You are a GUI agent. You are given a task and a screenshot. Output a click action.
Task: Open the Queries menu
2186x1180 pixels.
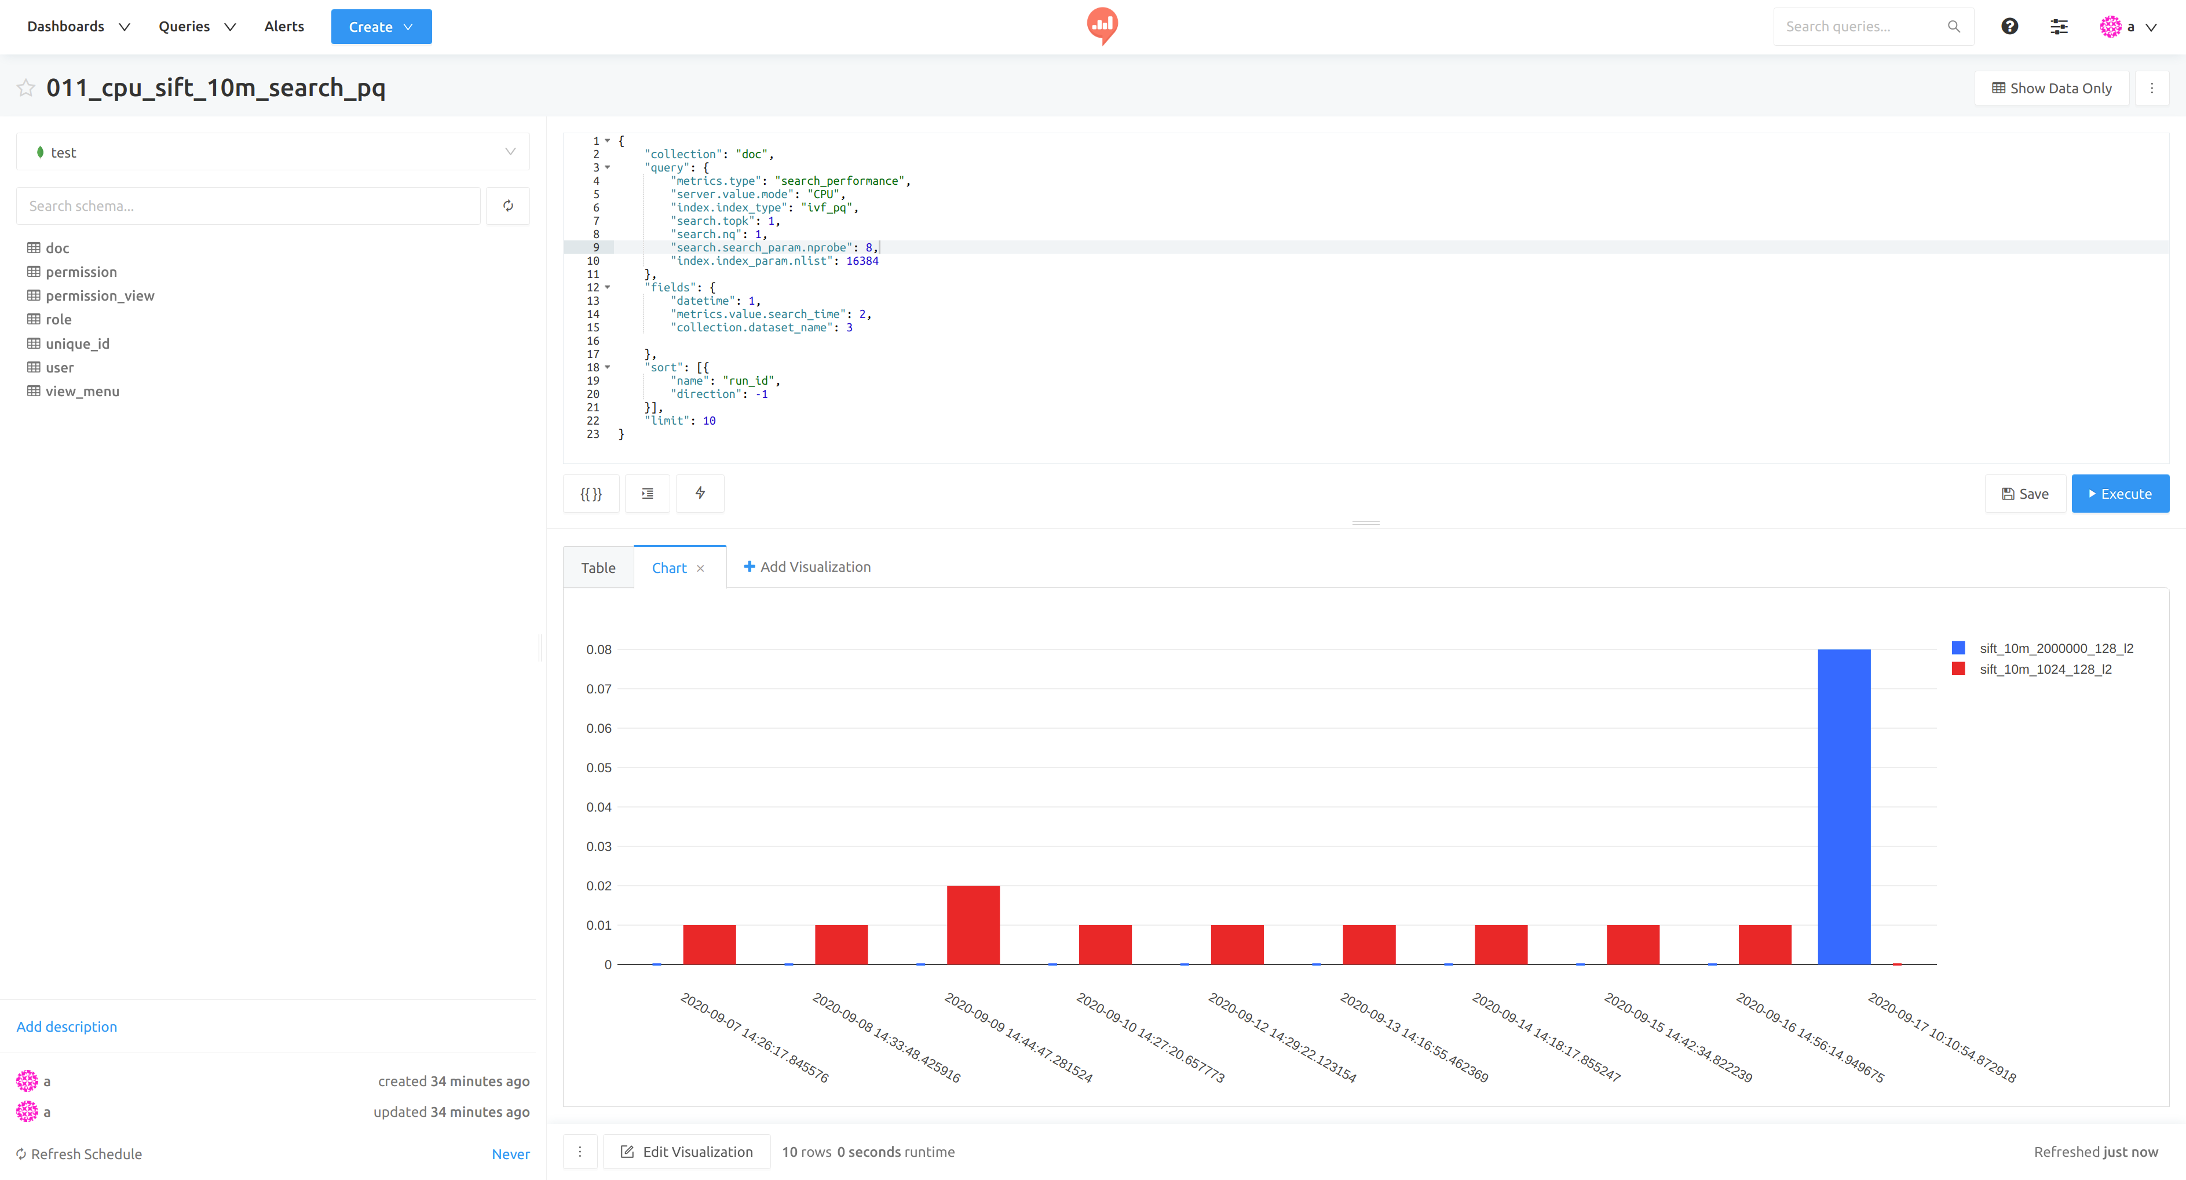tap(196, 27)
